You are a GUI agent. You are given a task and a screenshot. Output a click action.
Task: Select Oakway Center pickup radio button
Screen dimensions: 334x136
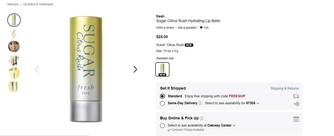tap(162, 126)
